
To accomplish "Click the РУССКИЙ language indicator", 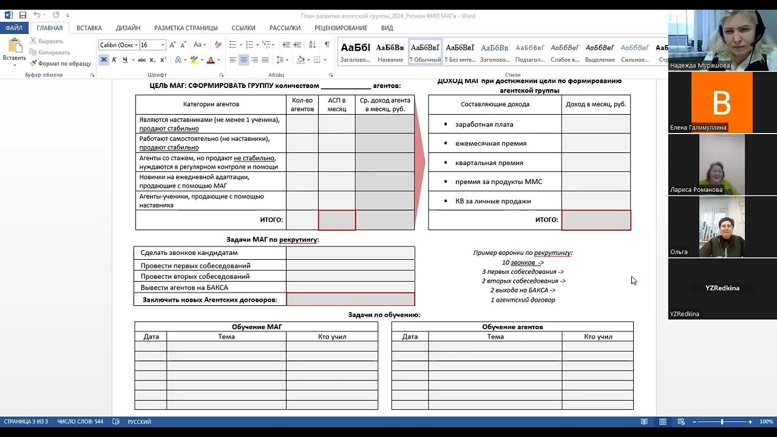I will 140,422.
